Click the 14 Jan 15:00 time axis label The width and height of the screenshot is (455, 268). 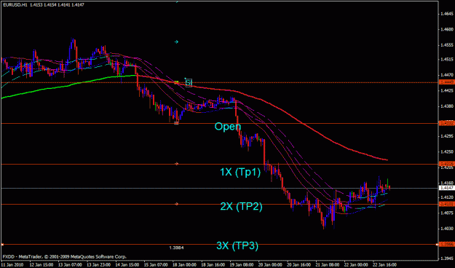127,265
